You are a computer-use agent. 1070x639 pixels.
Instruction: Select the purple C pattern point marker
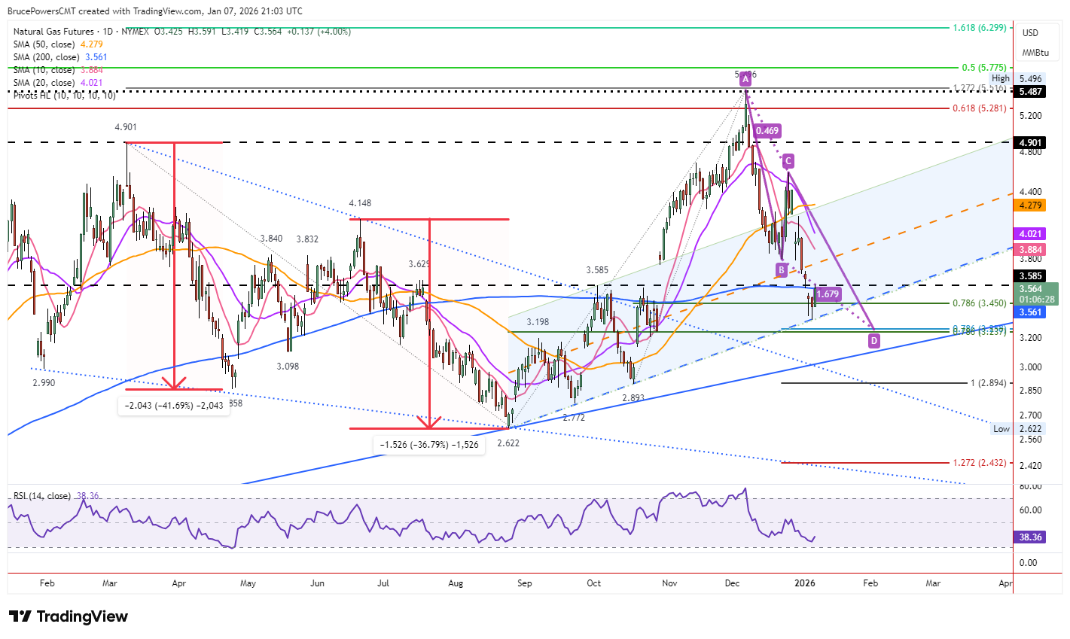788,160
